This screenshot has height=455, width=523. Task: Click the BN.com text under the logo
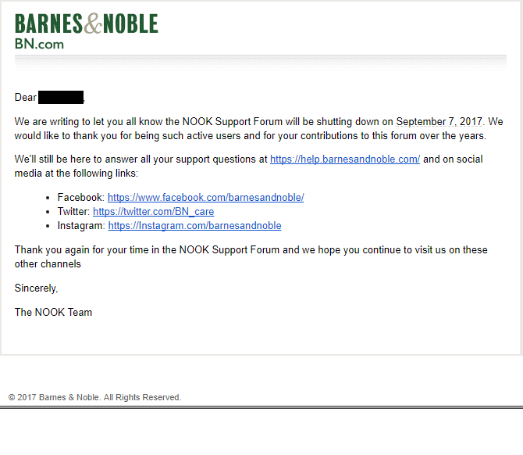(x=39, y=44)
